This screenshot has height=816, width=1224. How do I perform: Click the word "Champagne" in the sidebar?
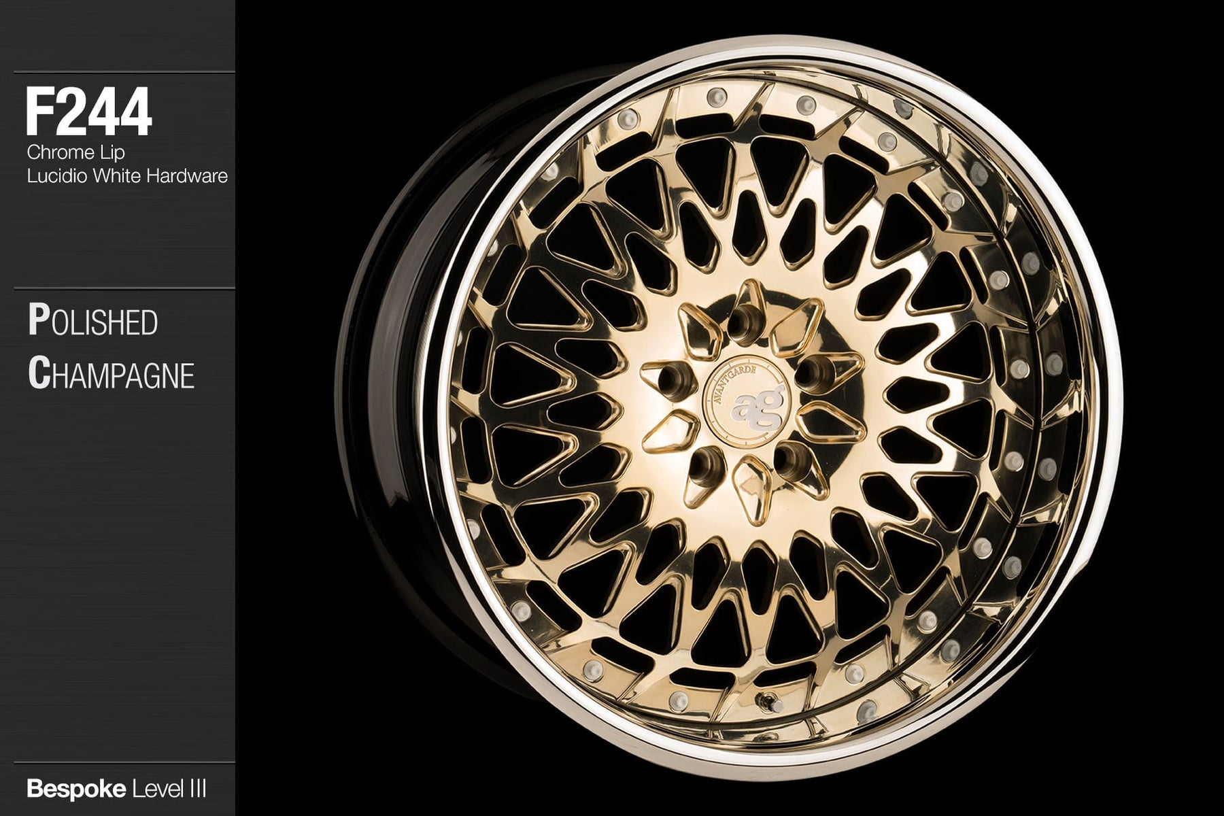tap(112, 374)
